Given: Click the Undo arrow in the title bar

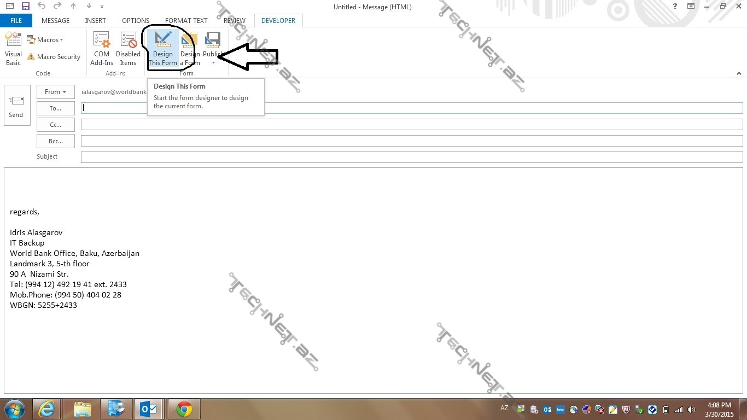Looking at the screenshot, I should 42,7.
